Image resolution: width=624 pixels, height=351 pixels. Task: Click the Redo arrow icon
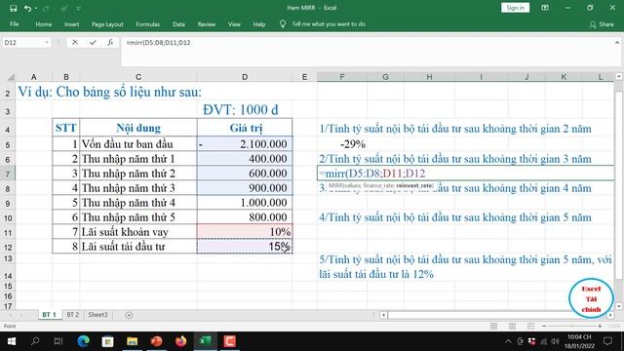(46, 8)
